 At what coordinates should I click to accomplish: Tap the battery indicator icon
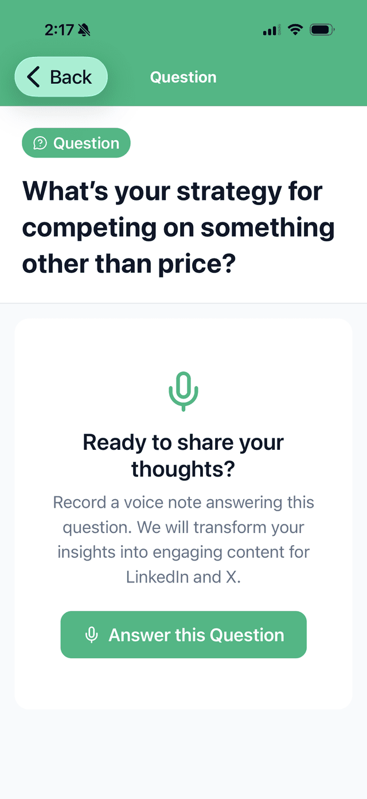[x=322, y=30]
